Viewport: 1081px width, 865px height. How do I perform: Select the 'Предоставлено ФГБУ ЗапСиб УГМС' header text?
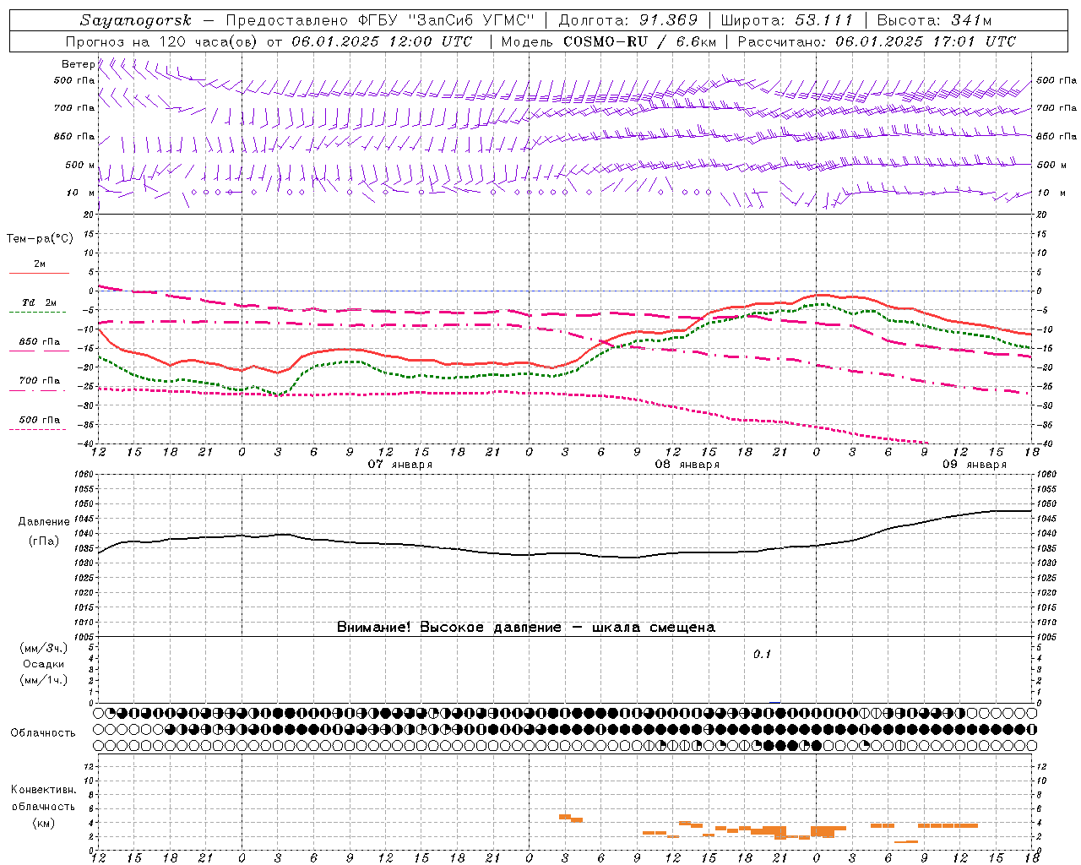380,20
